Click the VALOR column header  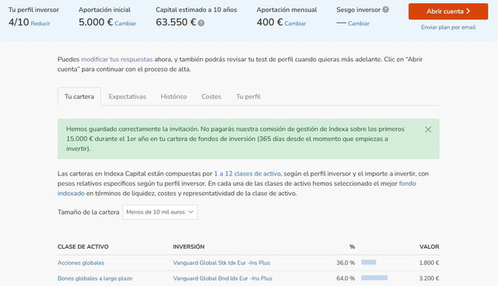point(429,246)
